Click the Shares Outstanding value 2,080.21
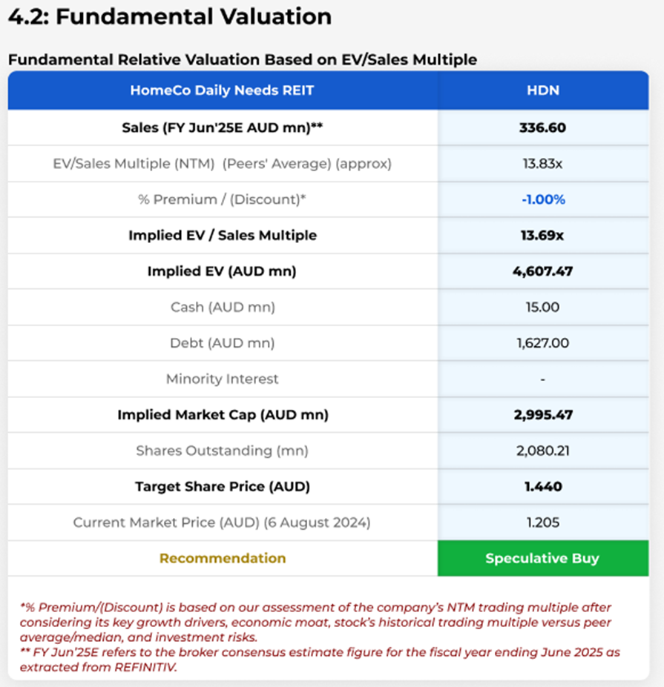This screenshot has height=687, width=664. tap(542, 451)
